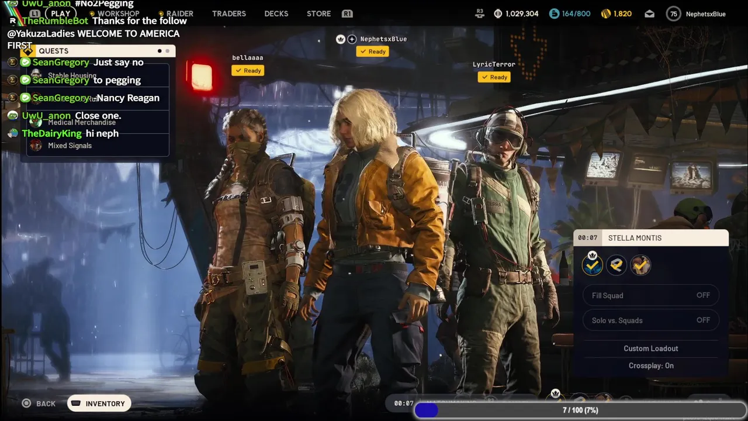Click the 164/800 stash count
Viewport: 748px width, 421px height.
(x=576, y=13)
